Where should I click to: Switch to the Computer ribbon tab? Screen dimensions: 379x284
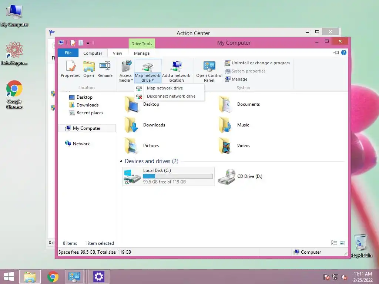(x=93, y=53)
